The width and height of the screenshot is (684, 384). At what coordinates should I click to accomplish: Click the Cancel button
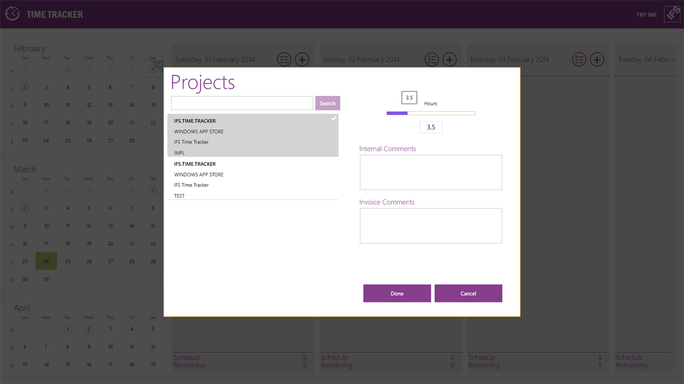pyautogui.click(x=468, y=293)
